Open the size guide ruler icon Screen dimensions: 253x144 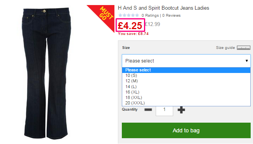244,48
